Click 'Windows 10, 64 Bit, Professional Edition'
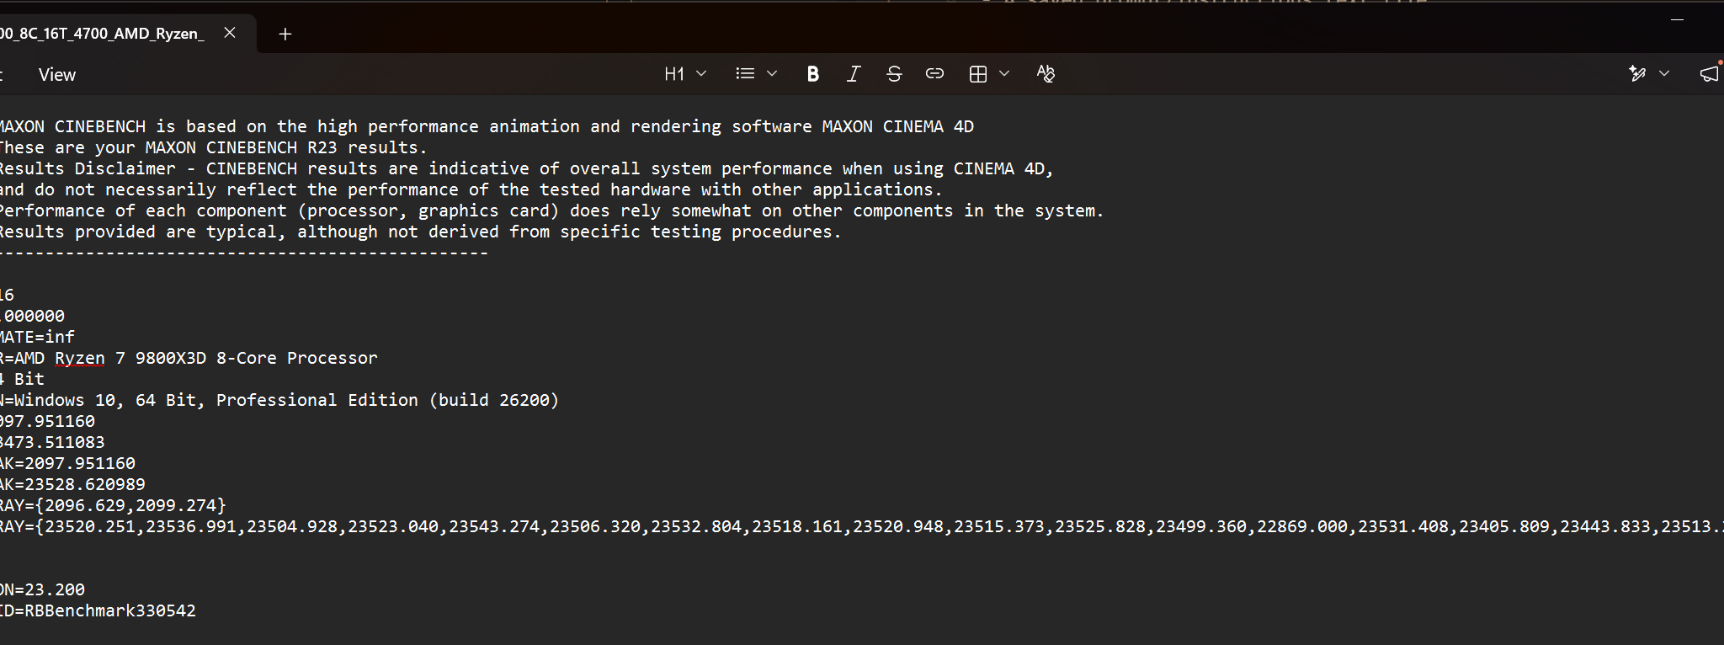 (215, 400)
